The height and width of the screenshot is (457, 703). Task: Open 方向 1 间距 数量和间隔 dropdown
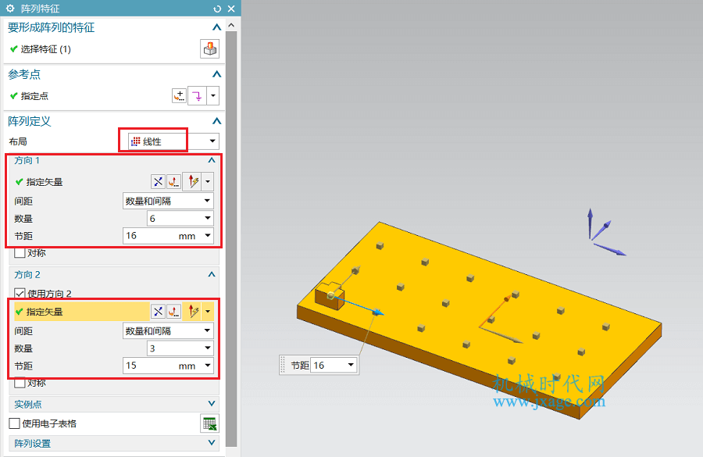click(168, 201)
